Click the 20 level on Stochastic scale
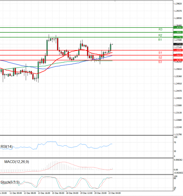This screenshot has height=196, width=183. [175, 188]
